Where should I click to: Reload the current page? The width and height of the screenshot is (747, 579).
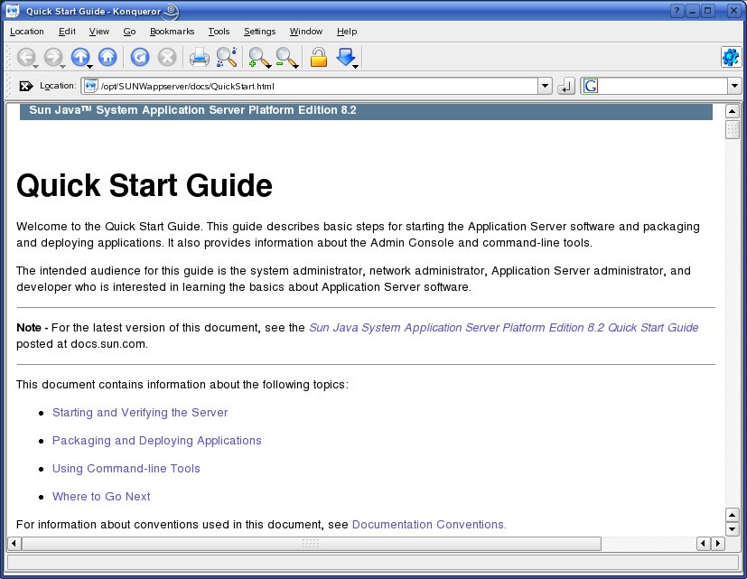tap(140, 57)
